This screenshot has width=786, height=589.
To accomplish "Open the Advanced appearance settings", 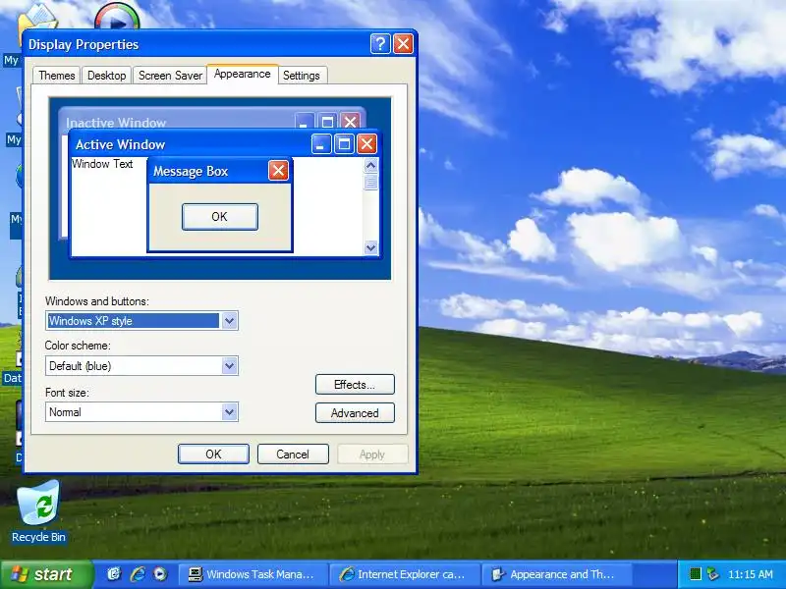I will pos(355,413).
